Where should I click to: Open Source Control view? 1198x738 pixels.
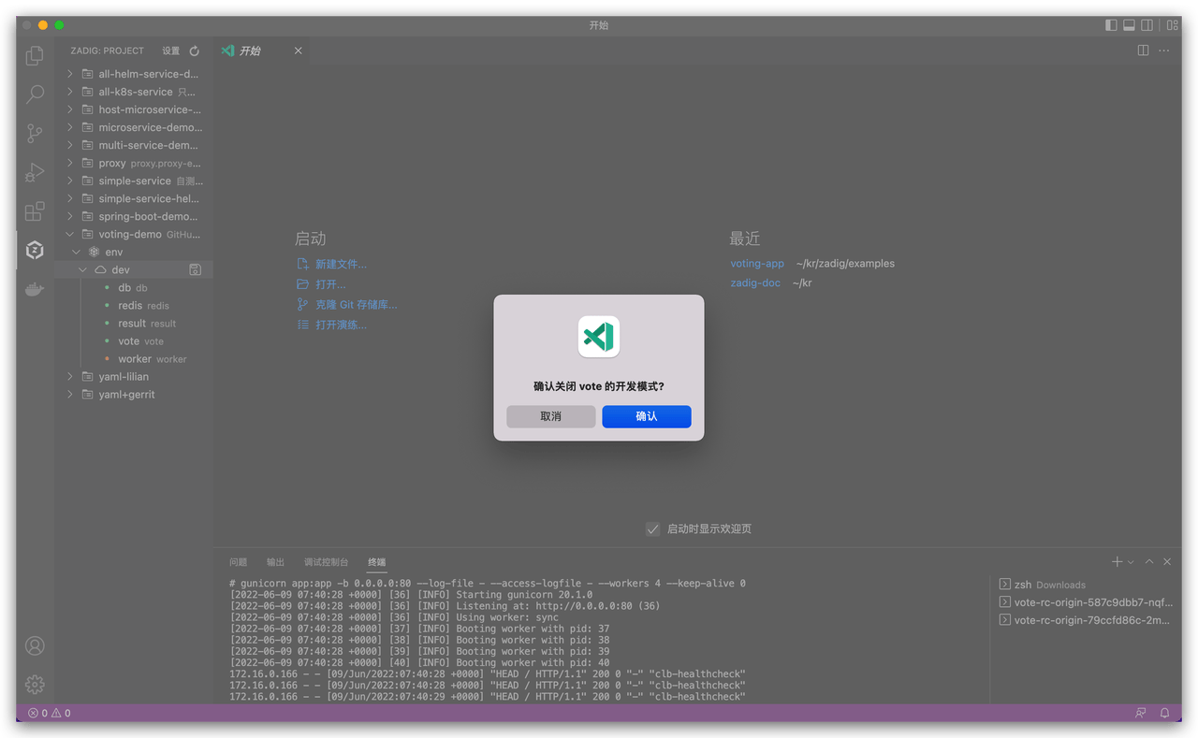(34, 134)
